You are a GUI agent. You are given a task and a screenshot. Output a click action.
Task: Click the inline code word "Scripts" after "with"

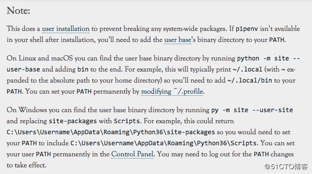[x=127, y=121]
